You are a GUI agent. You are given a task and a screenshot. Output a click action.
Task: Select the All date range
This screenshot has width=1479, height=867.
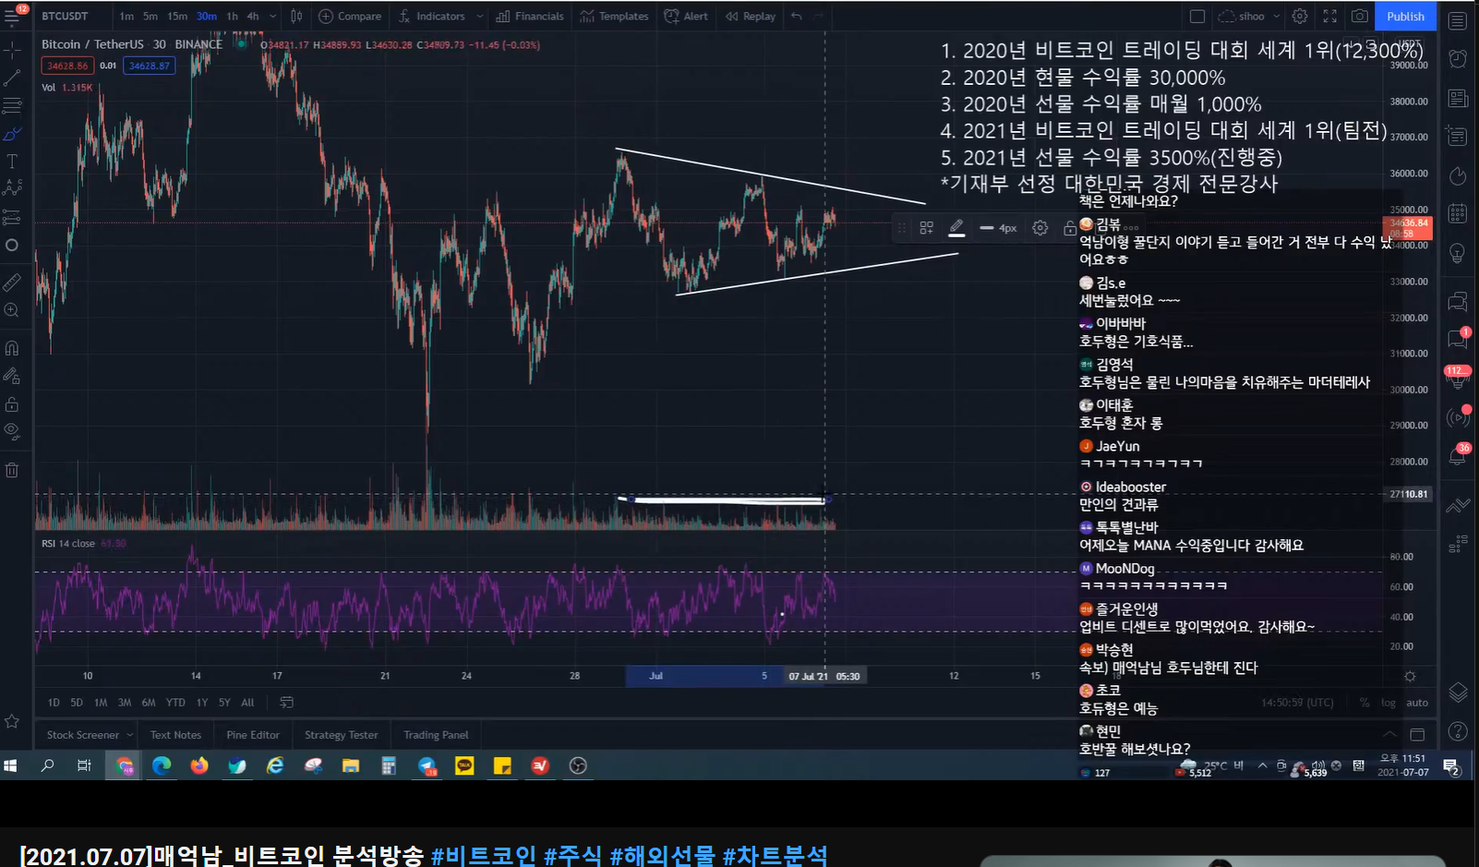tap(247, 703)
